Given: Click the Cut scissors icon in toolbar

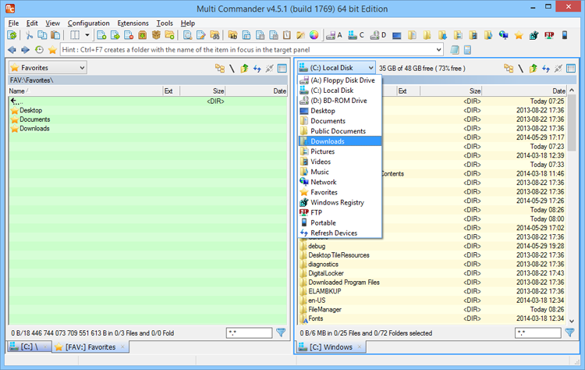Looking at the screenshot, I should click(29, 35).
